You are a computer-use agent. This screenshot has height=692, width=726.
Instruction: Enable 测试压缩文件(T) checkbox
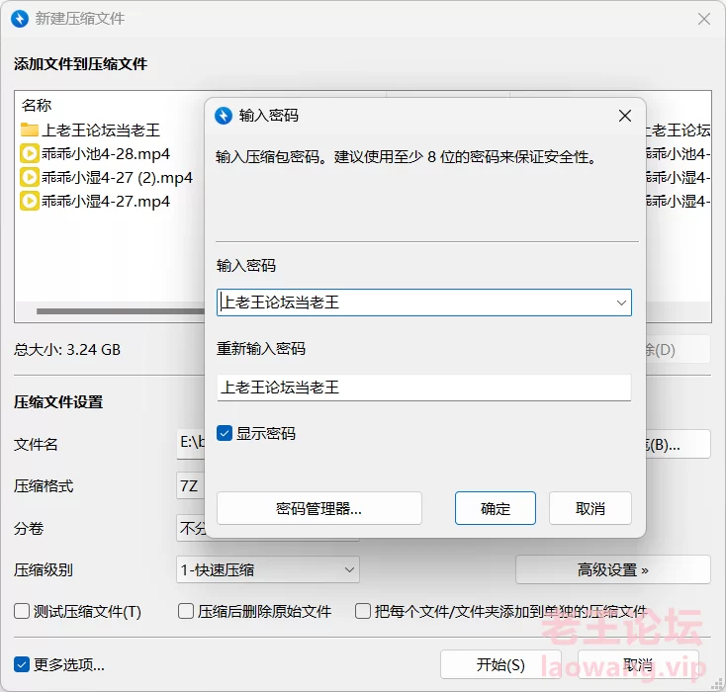(x=22, y=612)
